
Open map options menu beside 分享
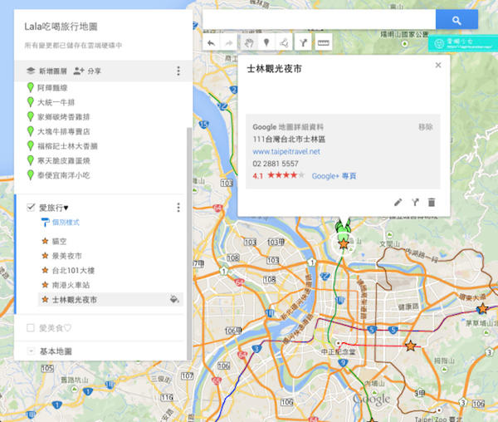click(x=178, y=71)
